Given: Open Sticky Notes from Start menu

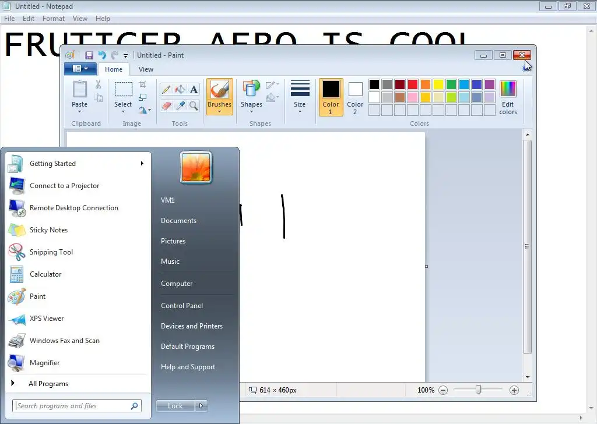Looking at the screenshot, I should pyautogui.click(x=78, y=230).
